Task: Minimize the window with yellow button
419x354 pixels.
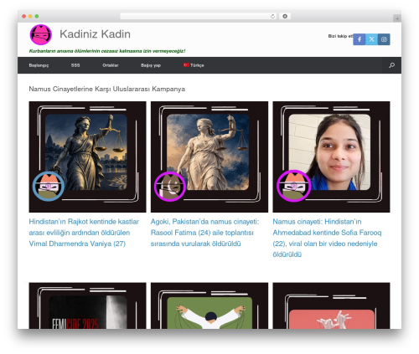Action: click(30, 16)
